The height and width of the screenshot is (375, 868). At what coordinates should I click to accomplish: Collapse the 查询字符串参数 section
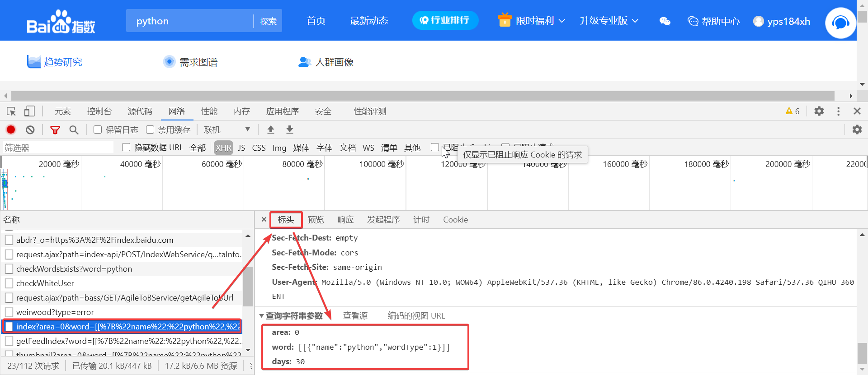coord(261,316)
